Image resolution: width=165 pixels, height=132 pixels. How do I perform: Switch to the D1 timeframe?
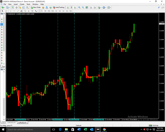(x=63, y=11)
